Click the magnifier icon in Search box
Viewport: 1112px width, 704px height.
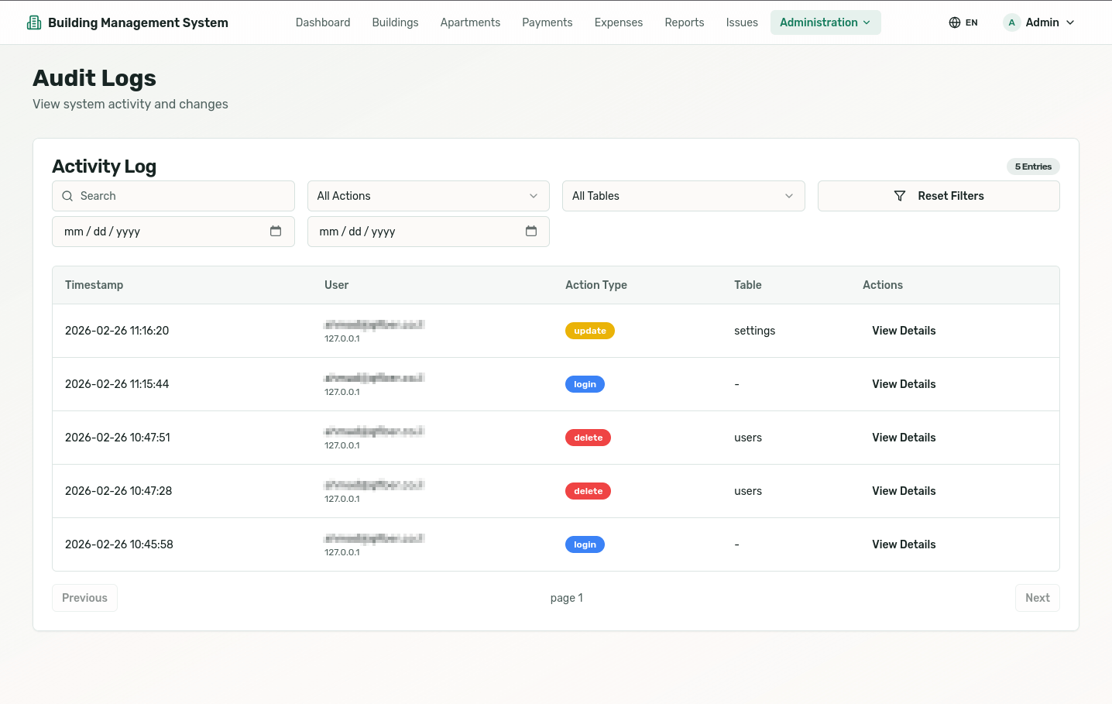click(x=67, y=196)
